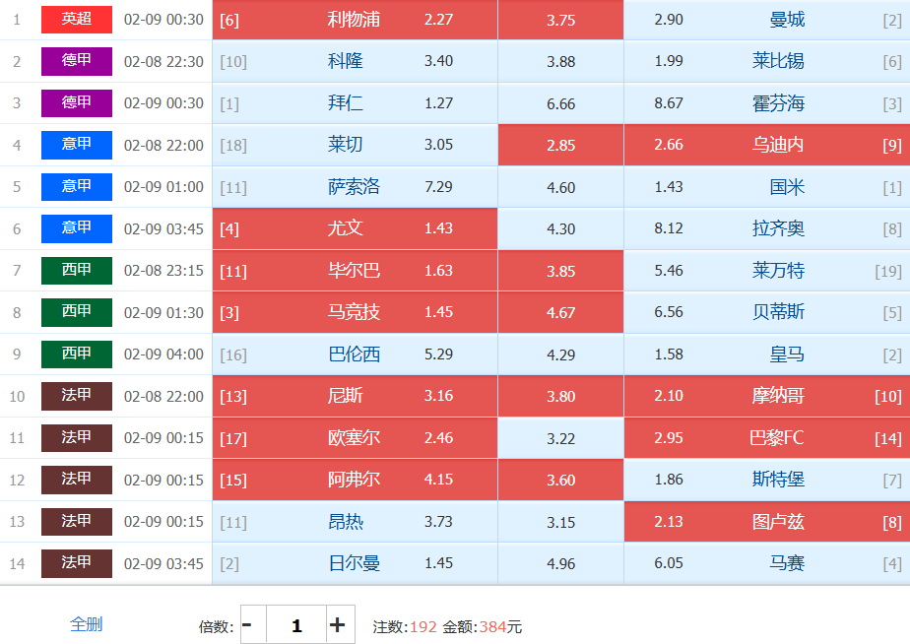The width and height of the screenshot is (910, 644).
Task: Toggle the 3.22 draw odds
Action: click(x=560, y=438)
